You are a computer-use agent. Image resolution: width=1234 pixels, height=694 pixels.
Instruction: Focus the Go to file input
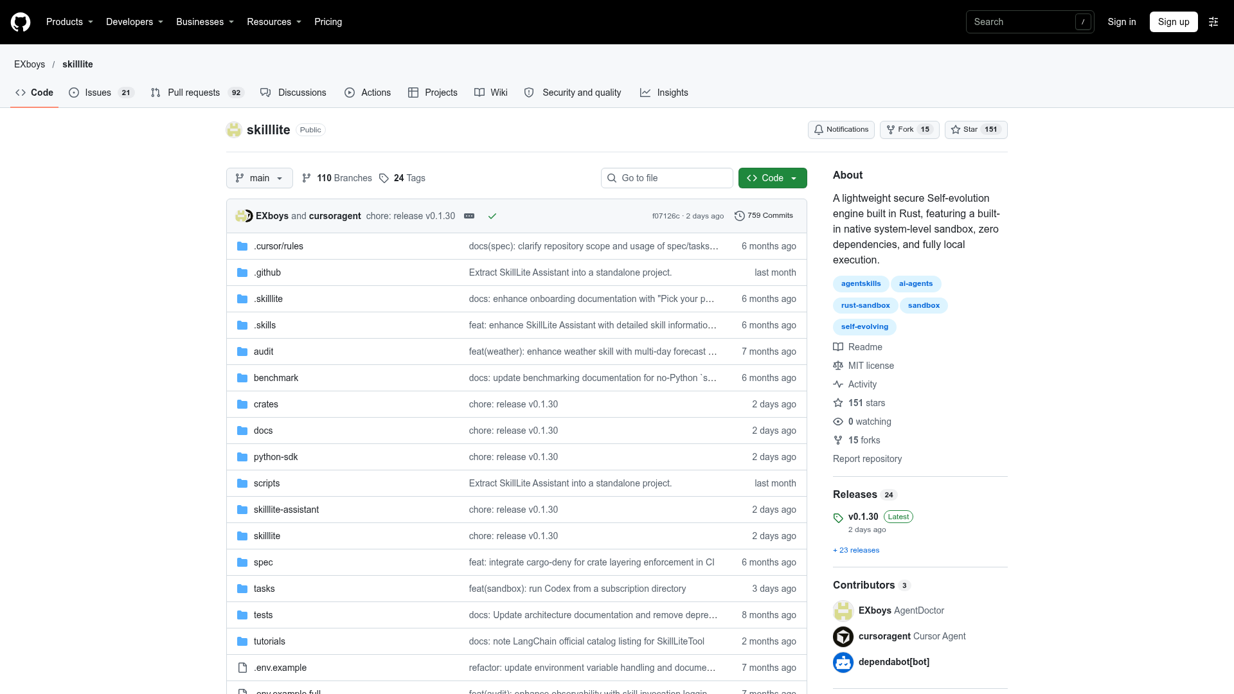[x=667, y=178]
